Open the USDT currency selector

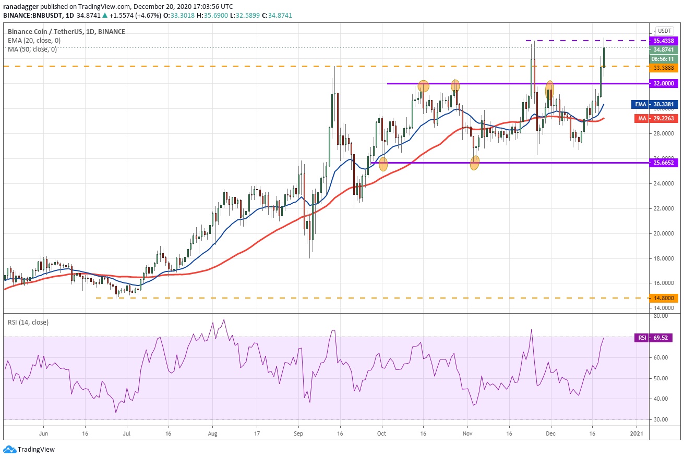(x=664, y=31)
